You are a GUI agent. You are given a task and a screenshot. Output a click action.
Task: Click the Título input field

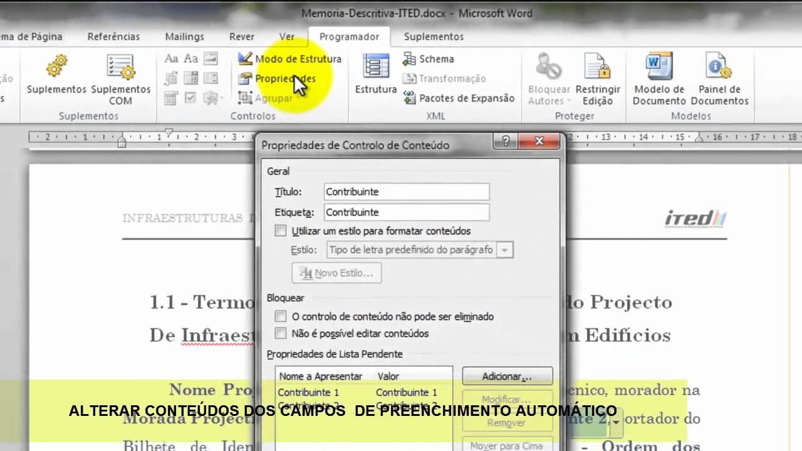(407, 192)
